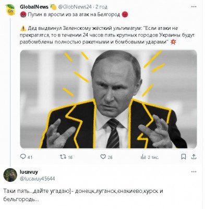Open the @lucavuy45644 handle
205x209 pixels.
(x=38, y=179)
